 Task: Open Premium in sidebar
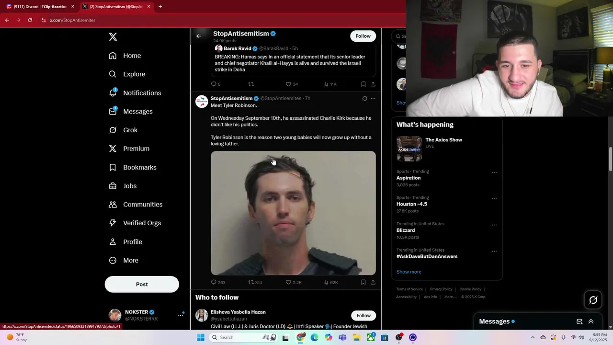pos(129,149)
